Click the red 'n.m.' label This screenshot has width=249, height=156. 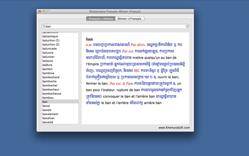coord(89,45)
